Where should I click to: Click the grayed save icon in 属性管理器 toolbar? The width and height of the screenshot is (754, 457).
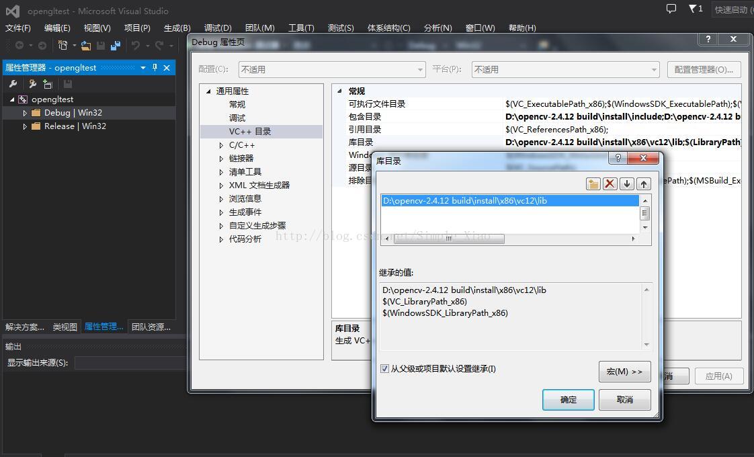68,84
